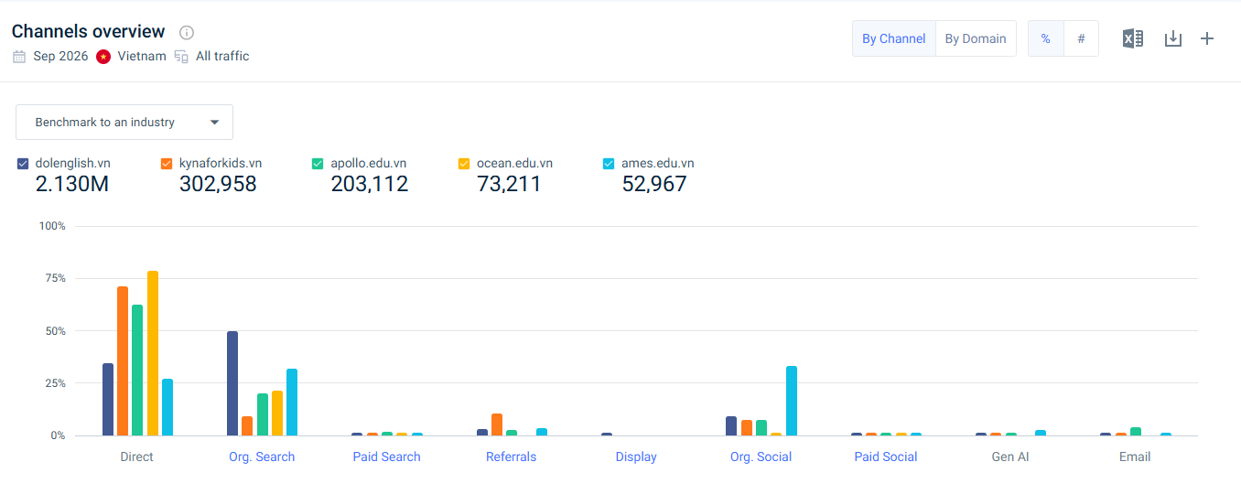Open the Org. Social channel link

click(761, 456)
